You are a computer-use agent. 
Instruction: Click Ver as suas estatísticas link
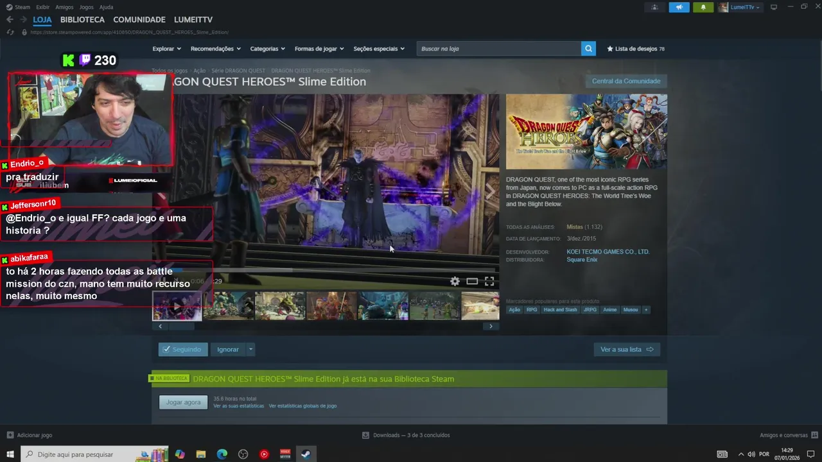238,406
